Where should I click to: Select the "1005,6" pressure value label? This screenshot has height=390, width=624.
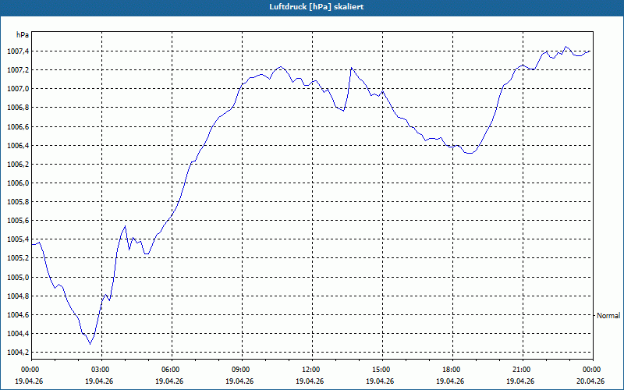(x=18, y=221)
